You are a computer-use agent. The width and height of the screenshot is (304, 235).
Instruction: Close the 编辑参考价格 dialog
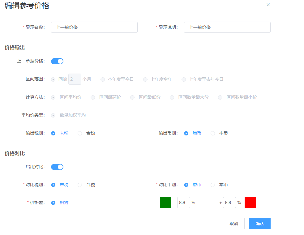point(268,5)
